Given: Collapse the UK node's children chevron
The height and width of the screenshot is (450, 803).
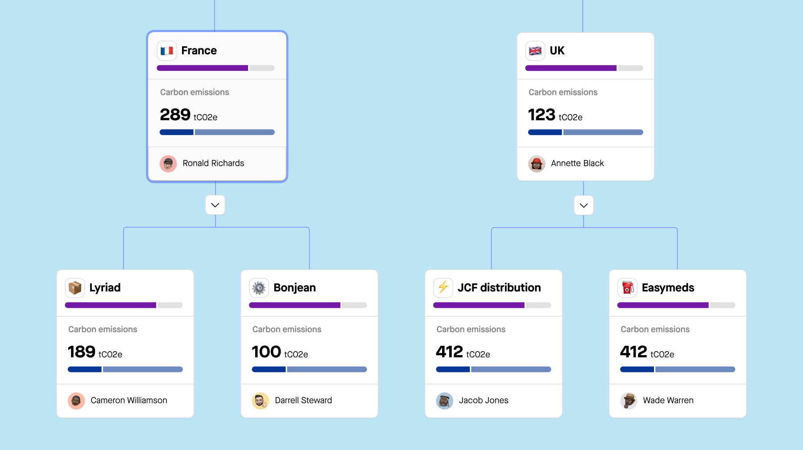Looking at the screenshot, I should 584,205.
